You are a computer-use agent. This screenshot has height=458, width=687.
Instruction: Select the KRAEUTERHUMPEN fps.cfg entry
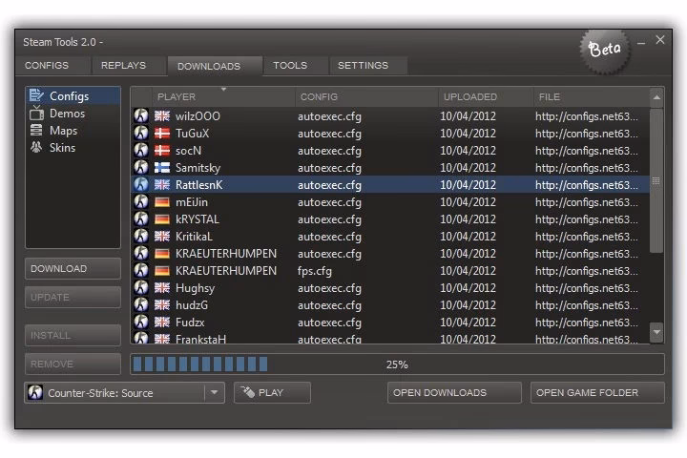[x=390, y=270]
